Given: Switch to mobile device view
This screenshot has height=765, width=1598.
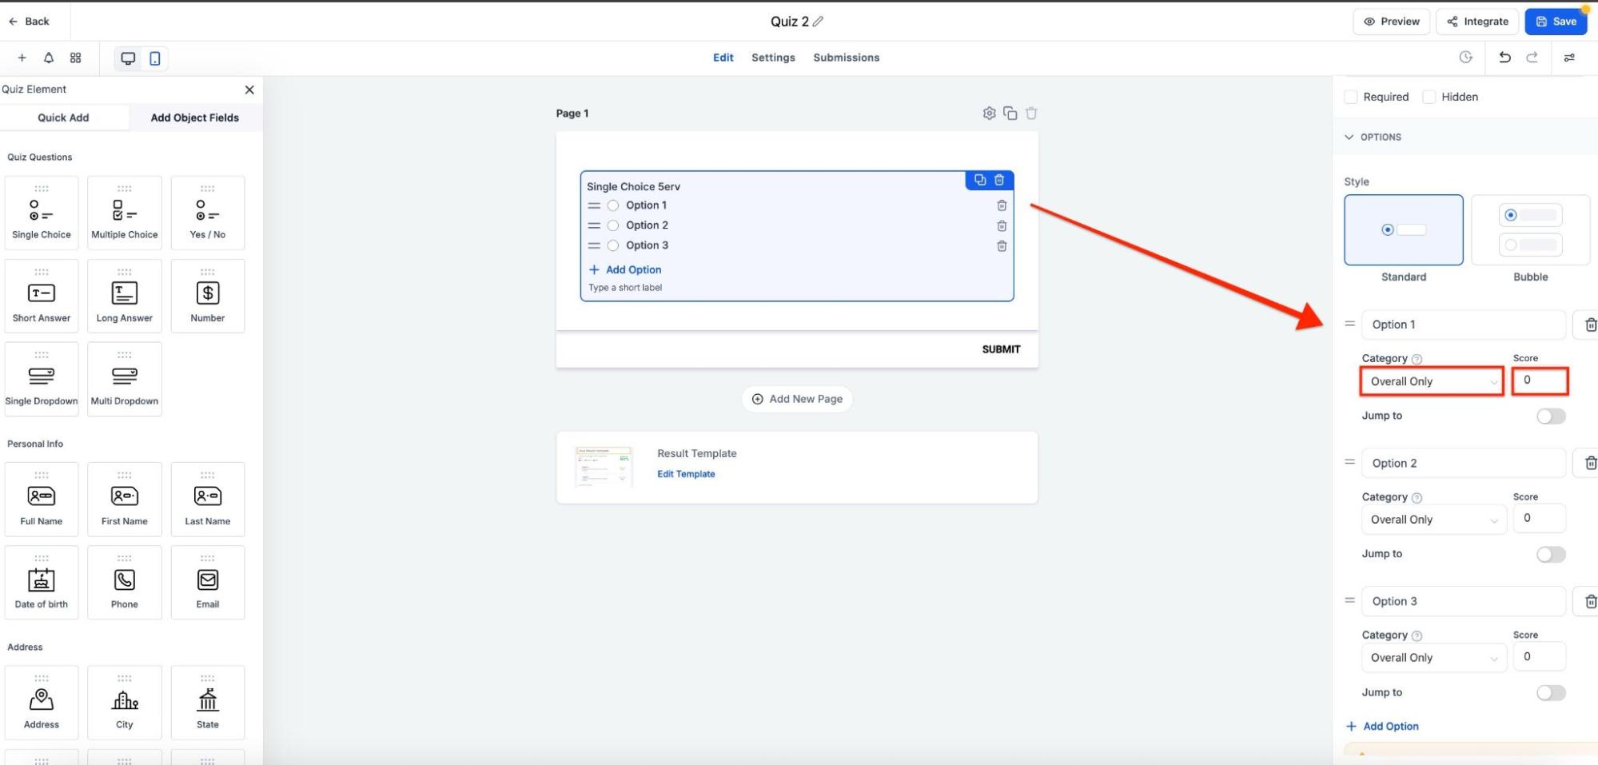Looking at the screenshot, I should 155,58.
